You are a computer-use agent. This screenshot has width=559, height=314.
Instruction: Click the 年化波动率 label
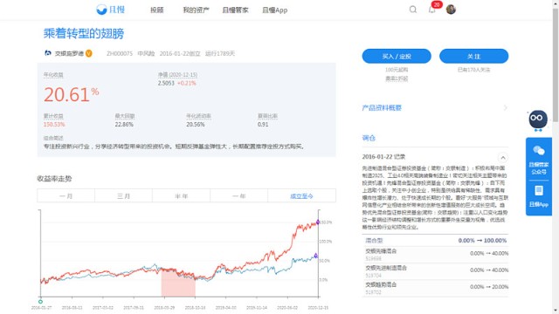198,116
